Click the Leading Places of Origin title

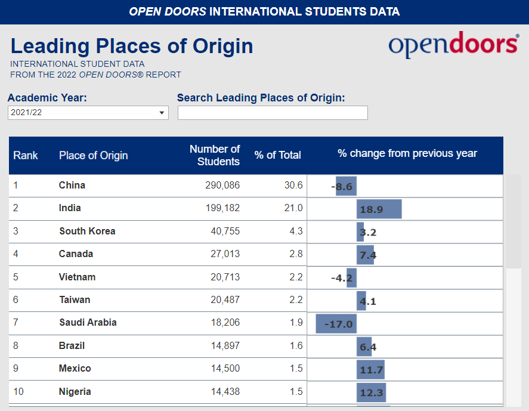click(132, 47)
